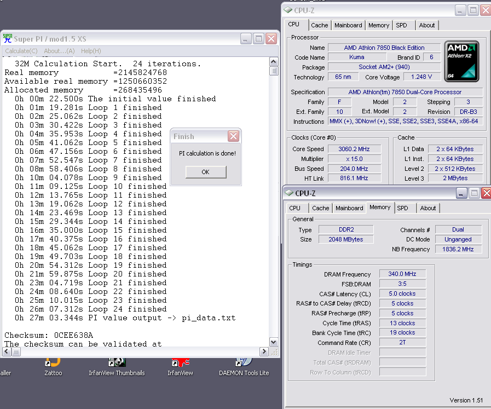
Task: Open the IrfanView desktop shortcut
Action: (181, 366)
